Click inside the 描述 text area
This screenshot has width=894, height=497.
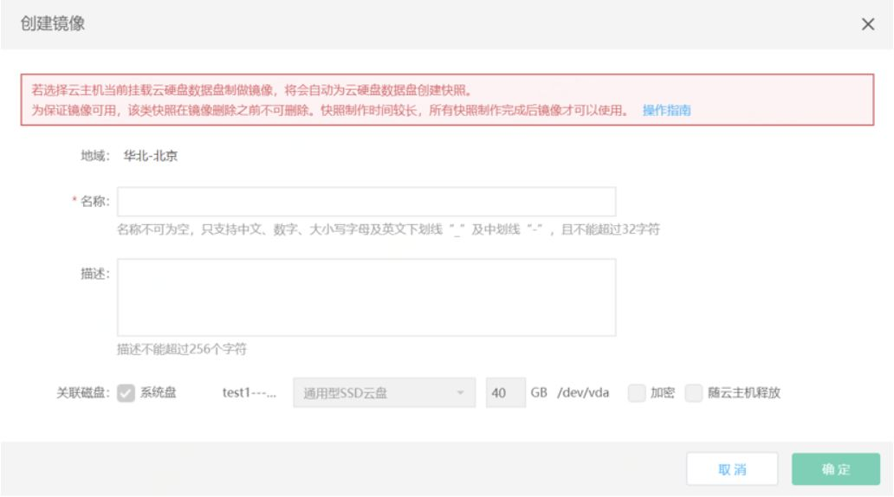366,297
